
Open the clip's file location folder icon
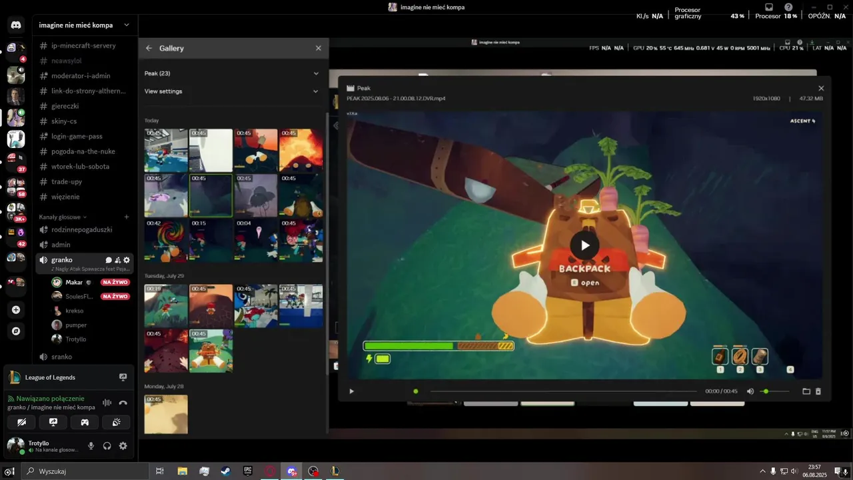[806, 391]
